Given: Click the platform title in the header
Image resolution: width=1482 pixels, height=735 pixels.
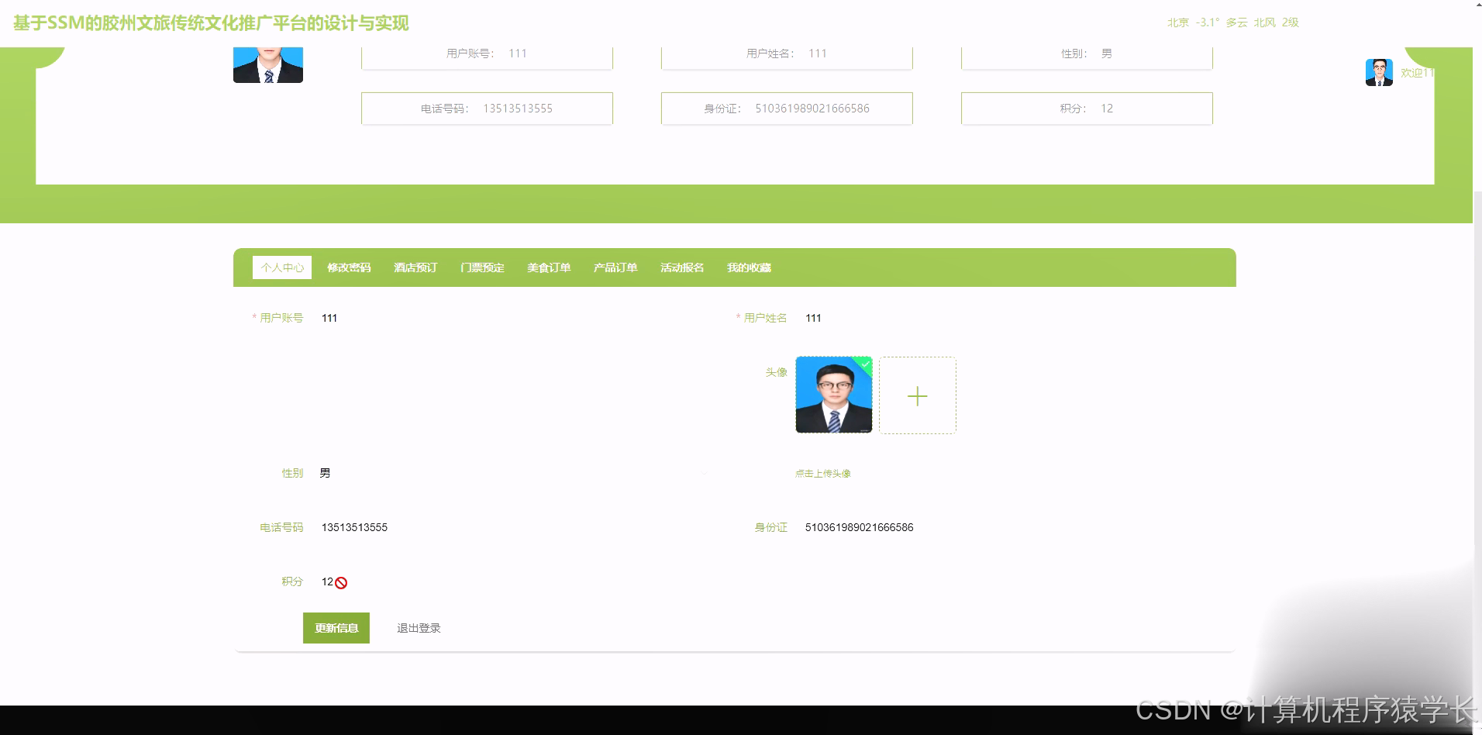Looking at the screenshot, I should click(x=210, y=22).
